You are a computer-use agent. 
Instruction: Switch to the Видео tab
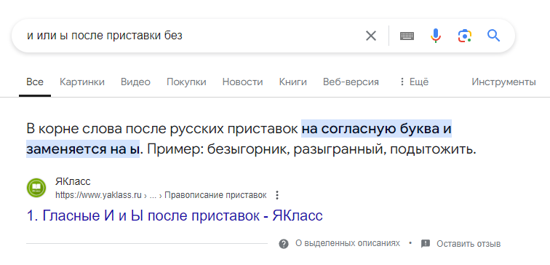tap(135, 82)
